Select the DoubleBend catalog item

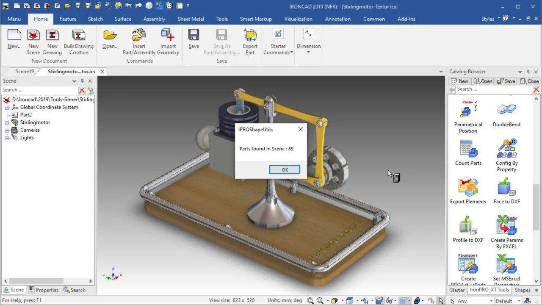point(506,110)
